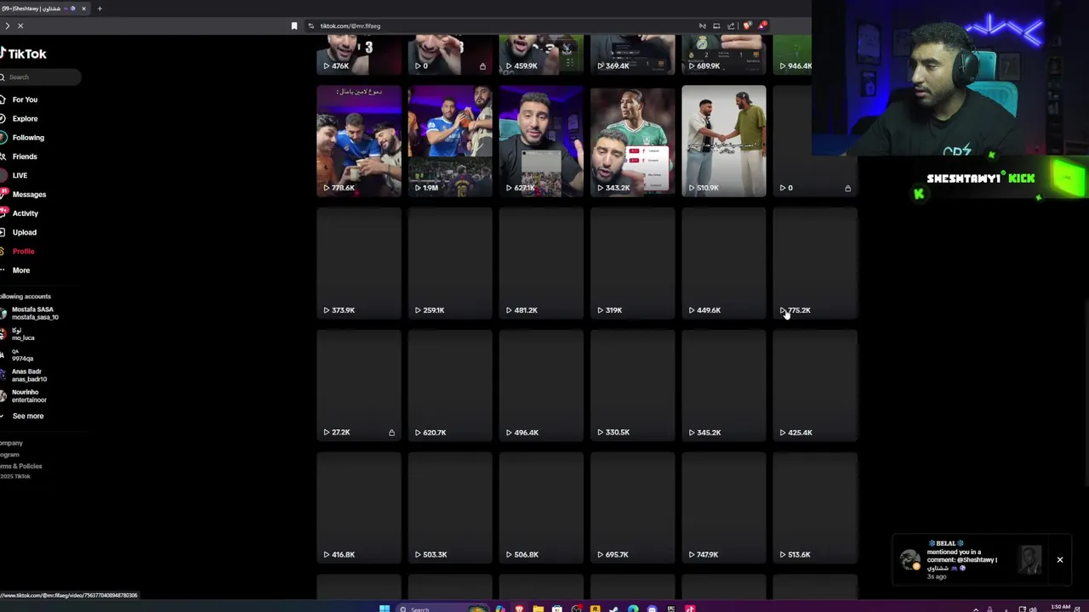Open the video with 503.3K views
Viewport: 1089px width, 612px height.
450,508
